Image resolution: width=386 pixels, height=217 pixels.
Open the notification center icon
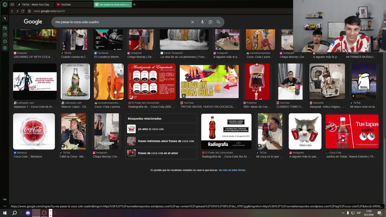(x=379, y=213)
